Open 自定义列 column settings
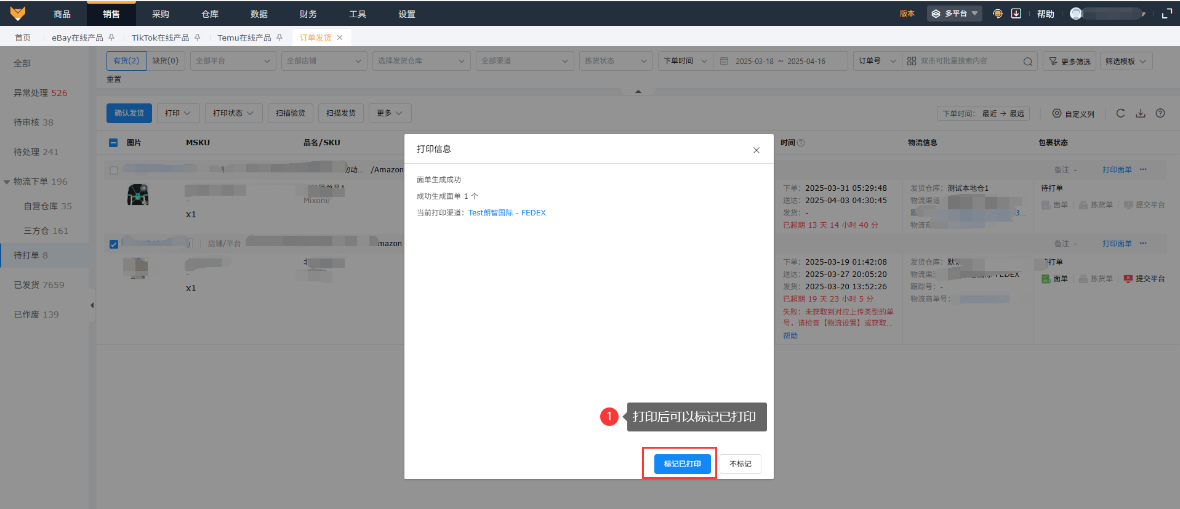Viewport: 1180px width, 509px height. pyautogui.click(x=1073, y=113)
